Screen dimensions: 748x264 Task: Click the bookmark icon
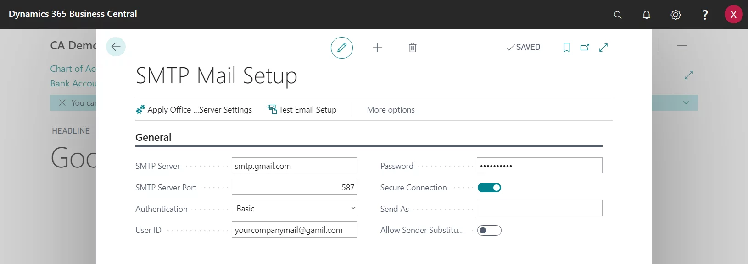tap(567, 48)
